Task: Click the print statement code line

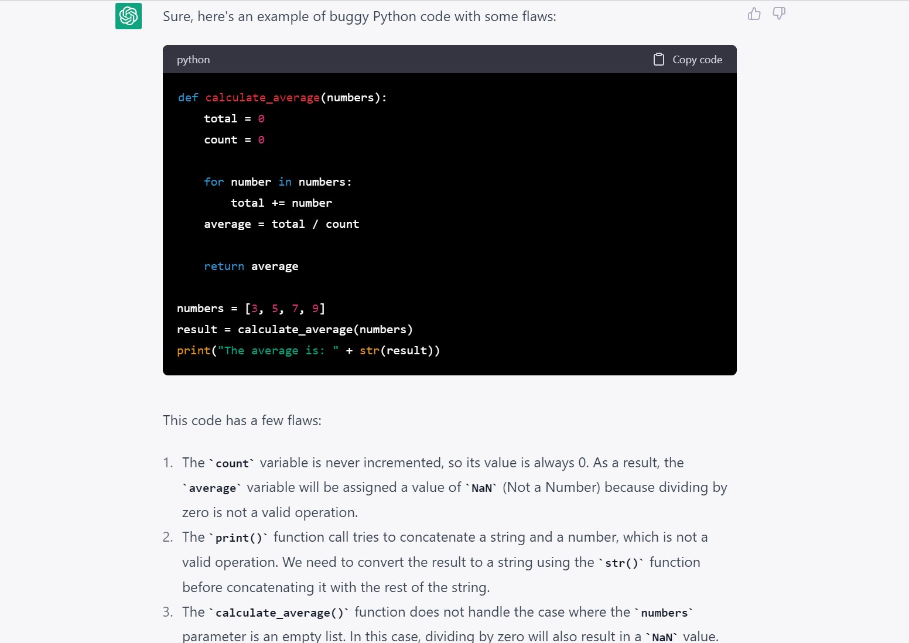Action: tap(308, 351)
